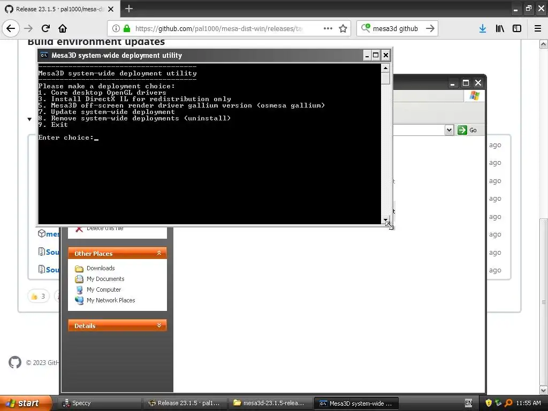The height and width of the screenshot is (411, 548).
Task: Open My Network Places link
Action: point(111,300)
